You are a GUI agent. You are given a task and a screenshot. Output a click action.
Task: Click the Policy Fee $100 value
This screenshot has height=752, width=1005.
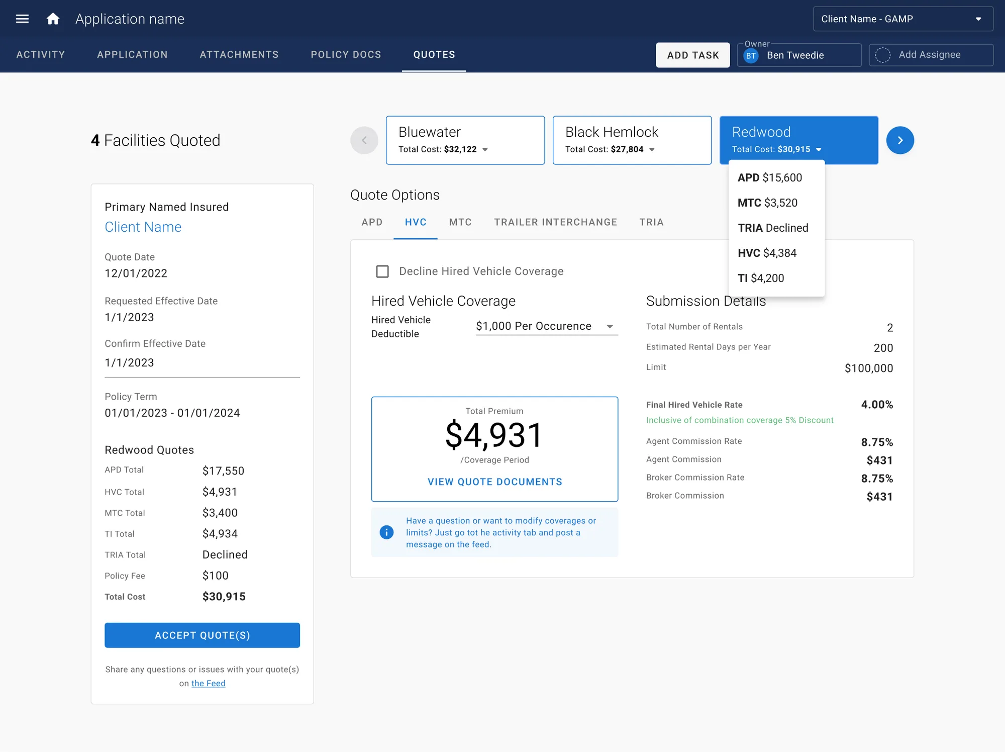pos(216,576)
